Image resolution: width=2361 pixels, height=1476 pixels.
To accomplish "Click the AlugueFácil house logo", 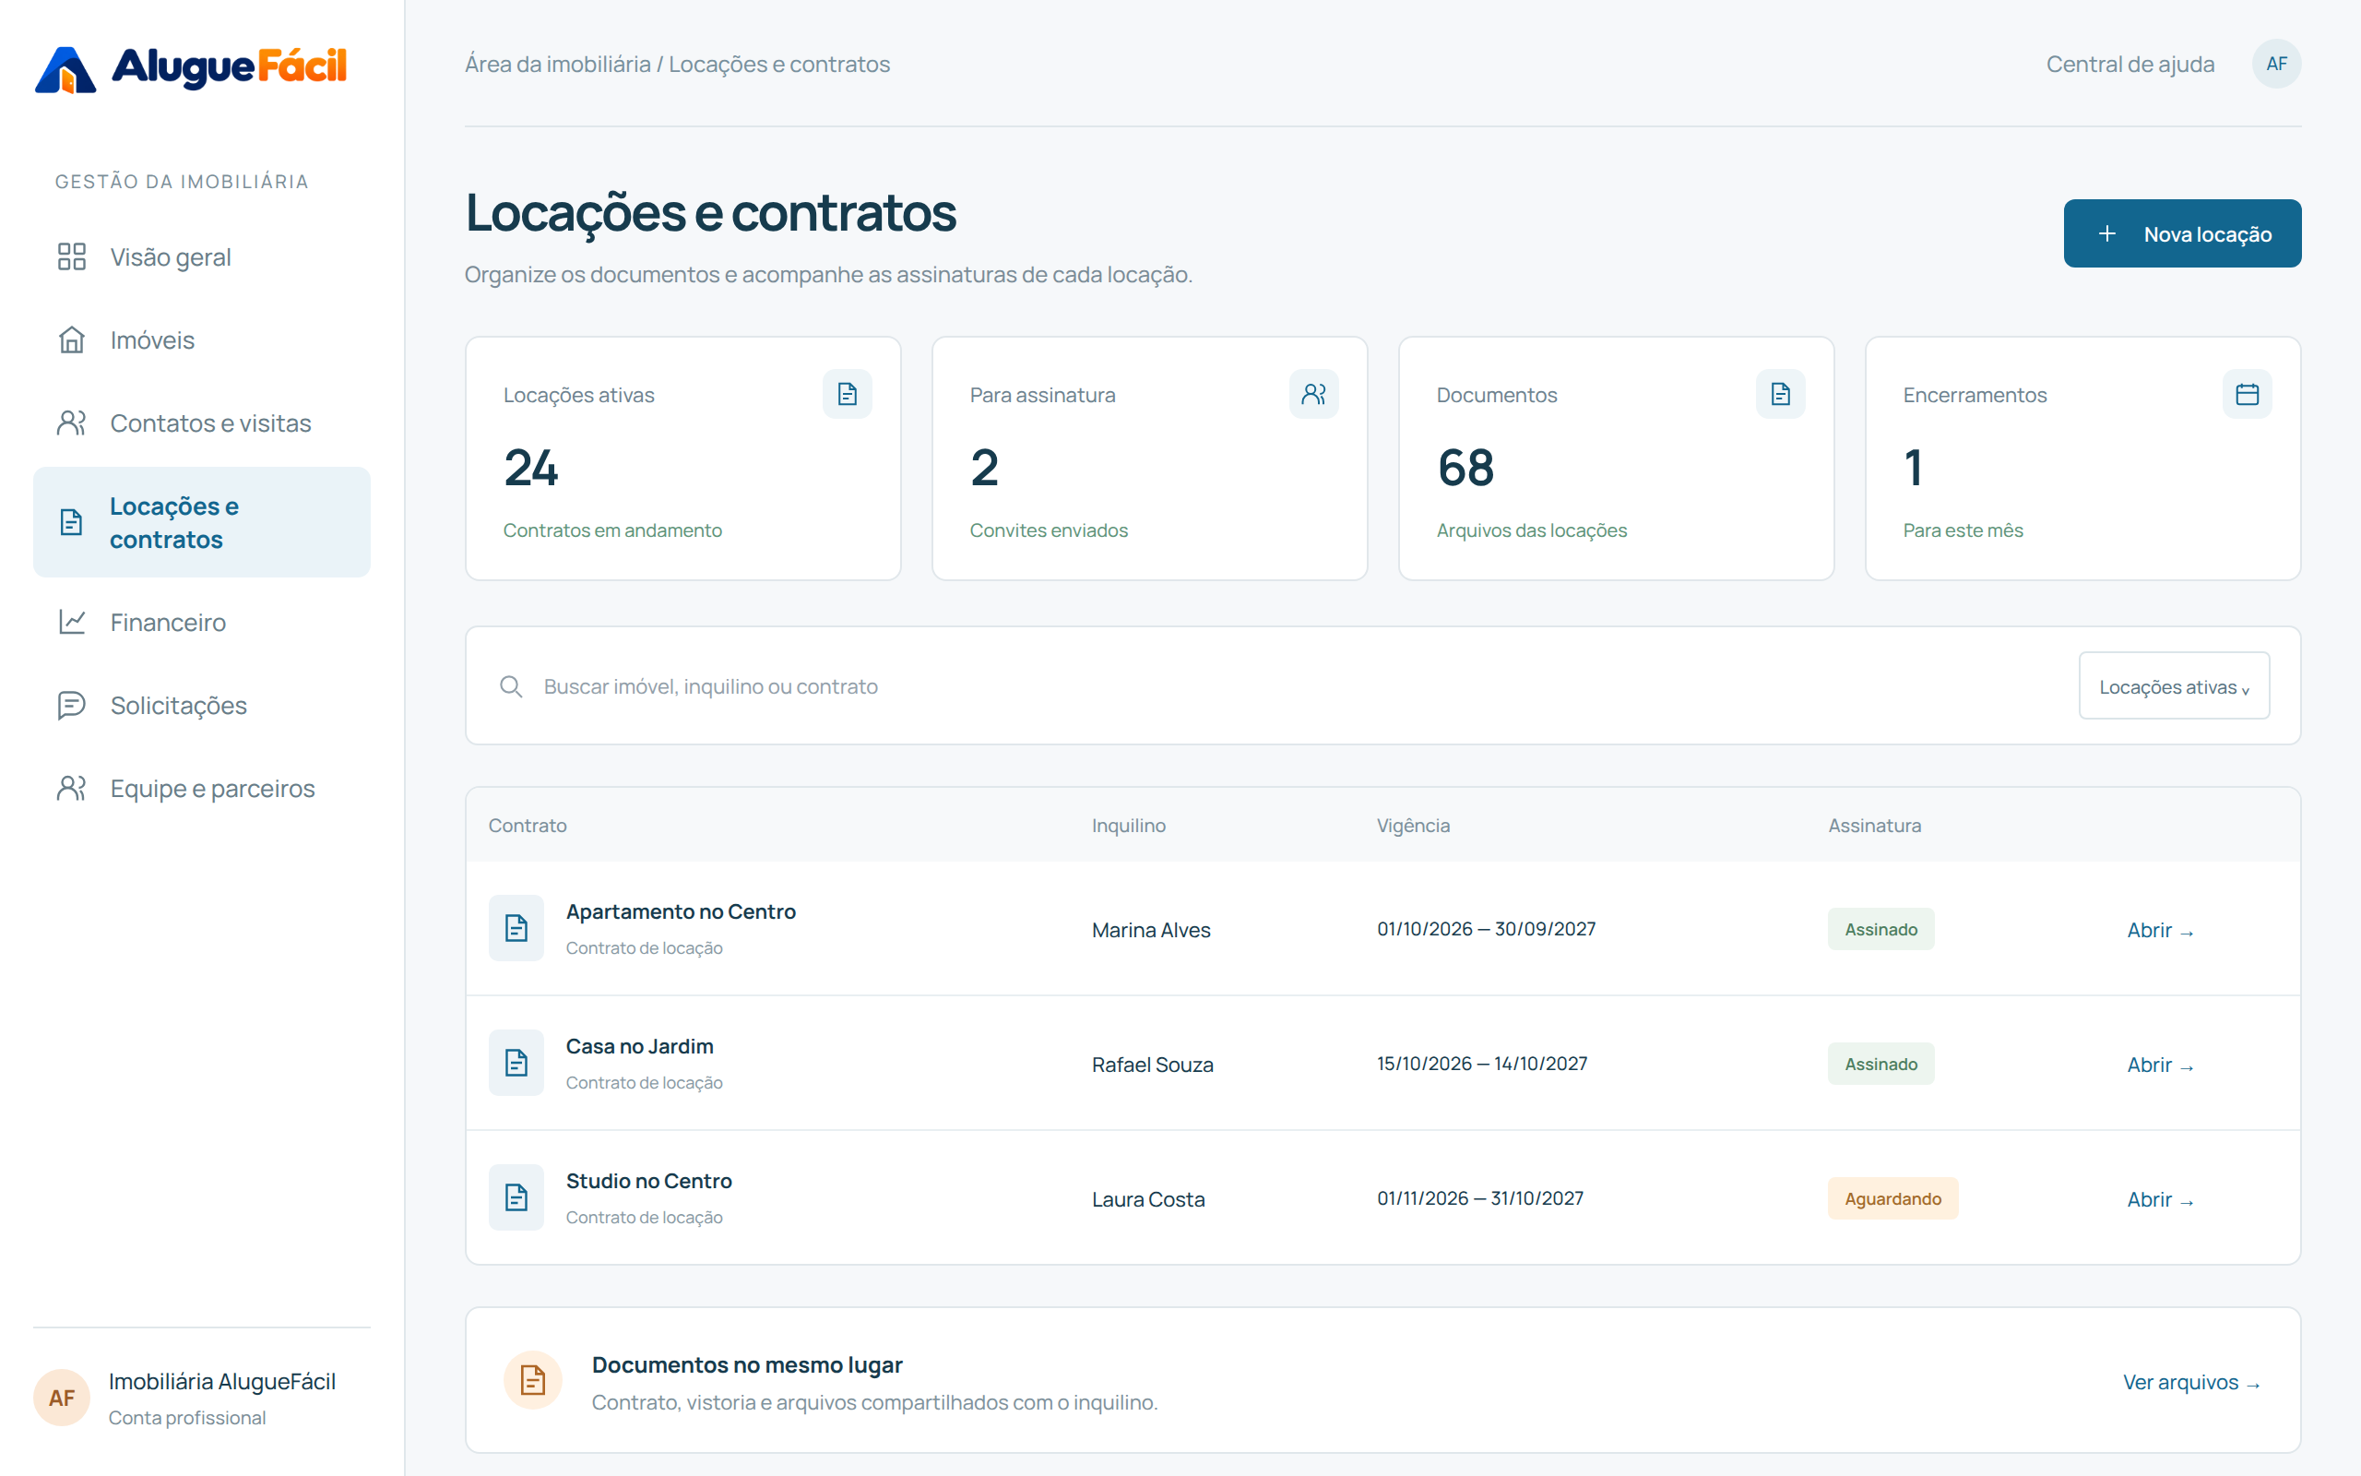I will 65,69.
